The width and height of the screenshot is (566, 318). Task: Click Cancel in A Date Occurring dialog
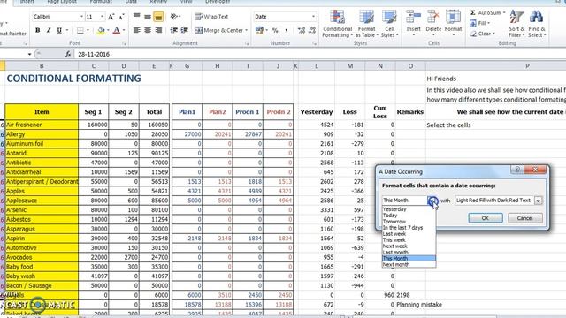[524, 218]
